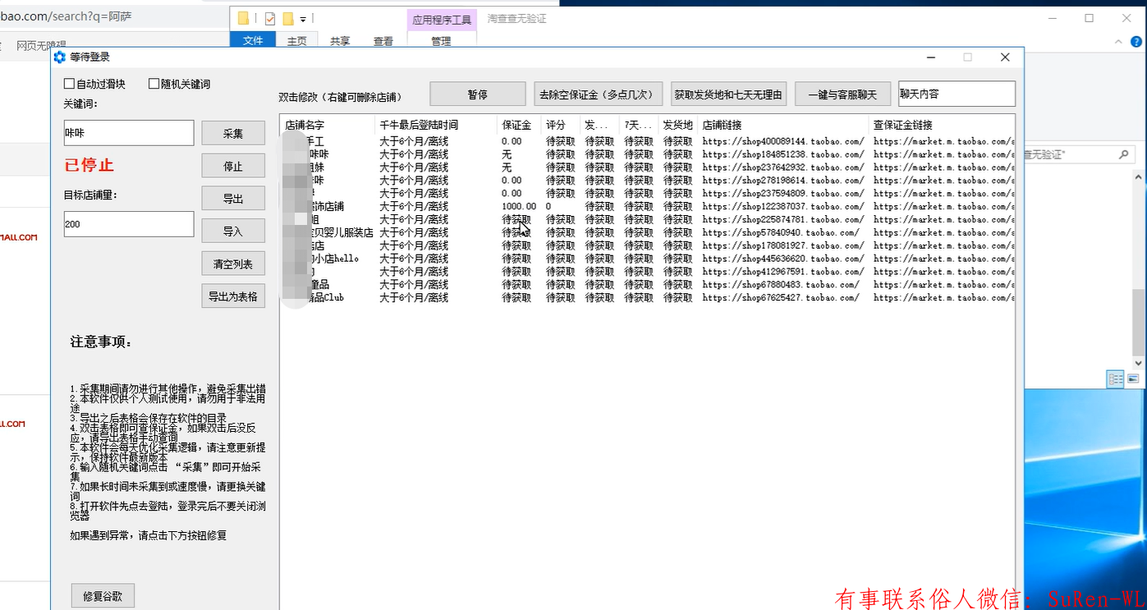Image resolution: width=1147 pixels, height=610 pixels.
Task: Click the 去除空保证金(多点几次) button
Action: click(598, 94)
